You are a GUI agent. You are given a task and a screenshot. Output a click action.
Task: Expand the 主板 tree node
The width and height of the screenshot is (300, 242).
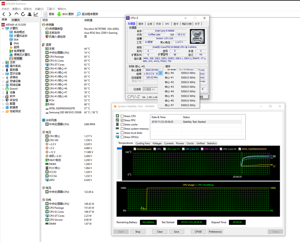[3, 63]
